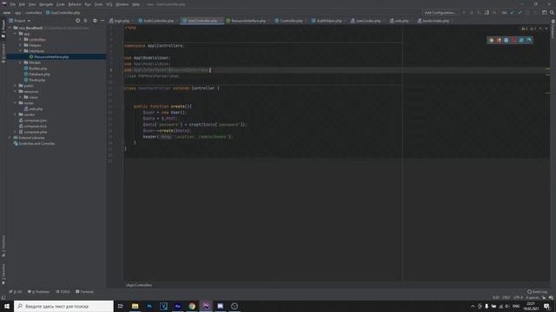Open the Structure side tool tab
The height and width of the screenshot is (312, 556).
(3, 246)
